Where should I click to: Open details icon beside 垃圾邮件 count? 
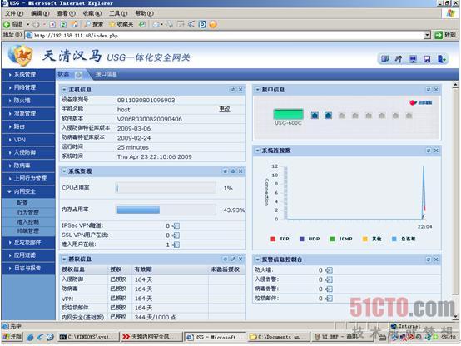coord(329,299)
